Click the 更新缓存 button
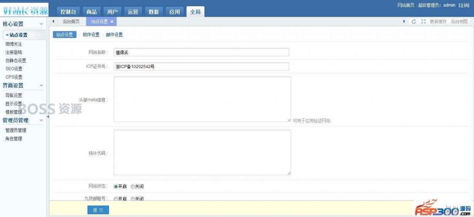Screen dimensions: 474x217 tap(438, 22)
